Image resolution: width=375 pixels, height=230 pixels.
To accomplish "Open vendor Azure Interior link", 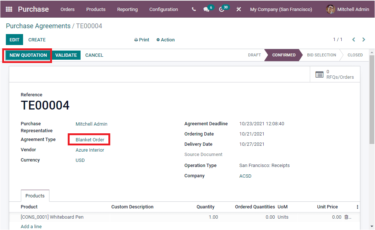I will [x=90, y=150].
